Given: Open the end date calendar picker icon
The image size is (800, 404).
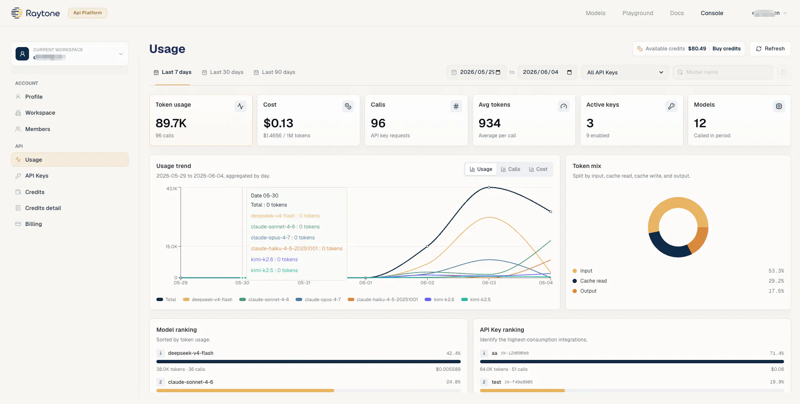Looking at the screenshot, I should (570, 72).
